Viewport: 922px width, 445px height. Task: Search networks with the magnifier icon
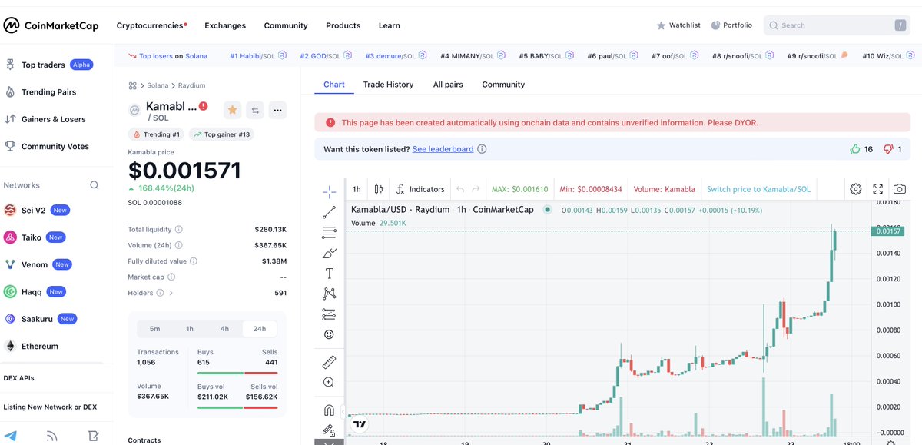95,185
